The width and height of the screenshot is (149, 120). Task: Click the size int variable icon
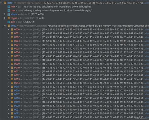(9, 22)
